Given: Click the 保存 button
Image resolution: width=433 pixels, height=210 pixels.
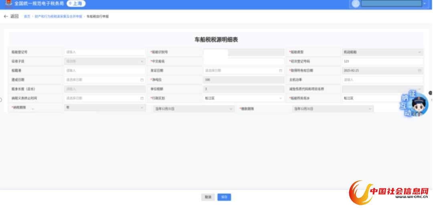Looking at the screenshot, I should click(224, 197).
